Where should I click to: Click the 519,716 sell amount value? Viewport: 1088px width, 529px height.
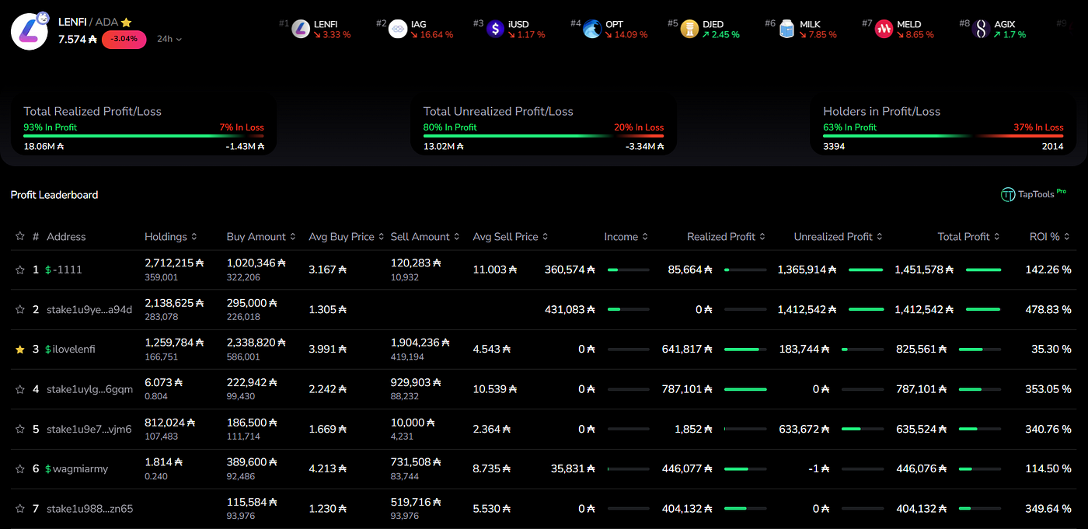point(417,503)
